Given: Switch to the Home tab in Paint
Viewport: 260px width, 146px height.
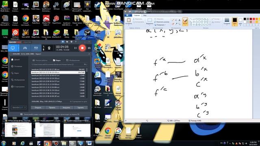Looking at the screenshot, I should [x=137, y=15].
